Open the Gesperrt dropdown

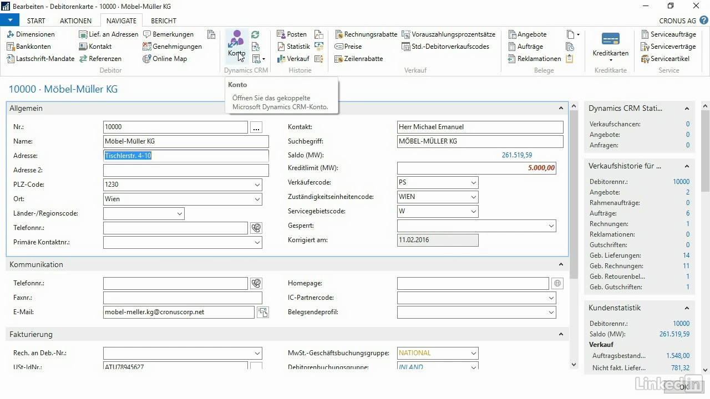point(551,226)
